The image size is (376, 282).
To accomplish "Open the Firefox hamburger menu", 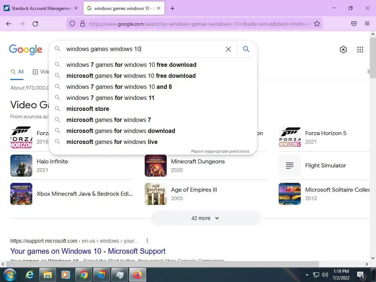I will point(367,23).
